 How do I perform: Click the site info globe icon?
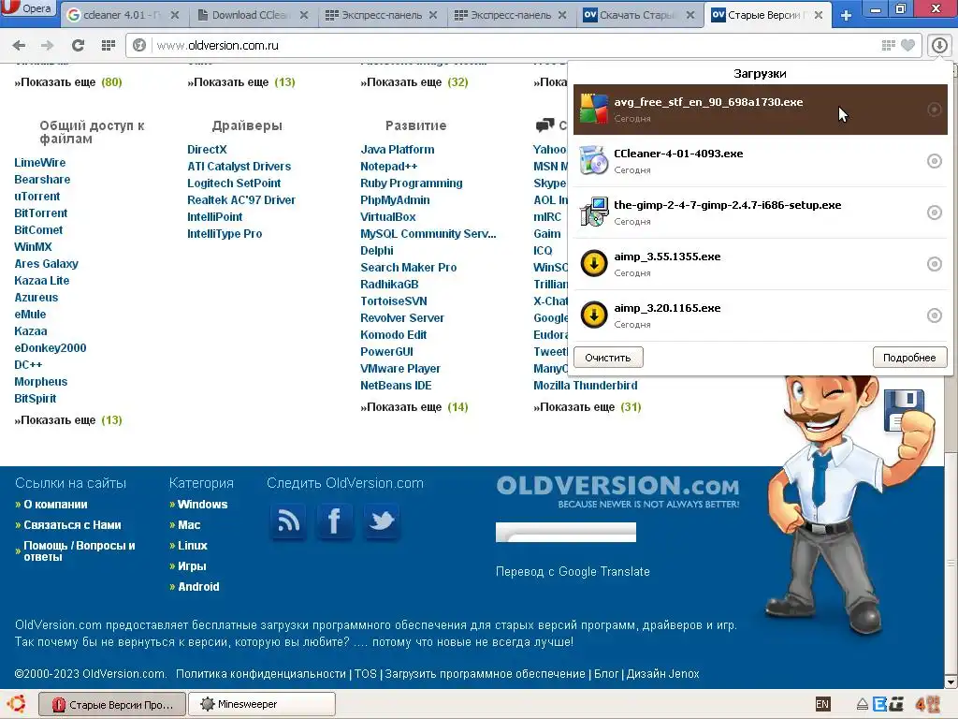[139, 45]
